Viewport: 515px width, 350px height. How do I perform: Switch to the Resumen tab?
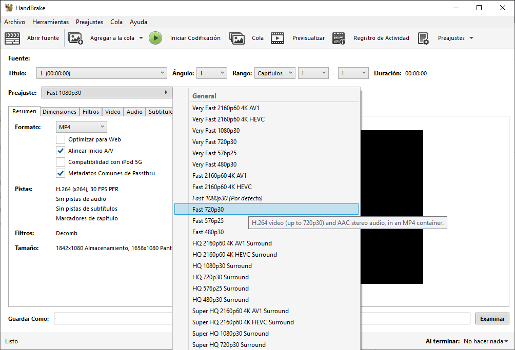24,111
